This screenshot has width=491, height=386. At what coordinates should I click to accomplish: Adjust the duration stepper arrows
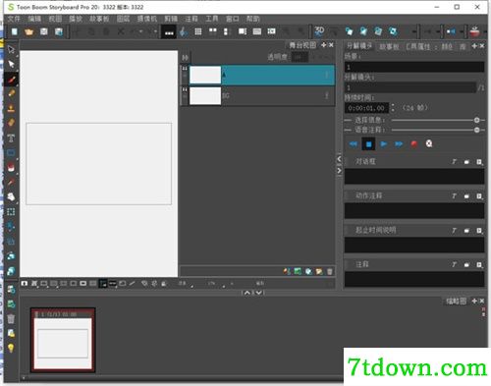393,108
